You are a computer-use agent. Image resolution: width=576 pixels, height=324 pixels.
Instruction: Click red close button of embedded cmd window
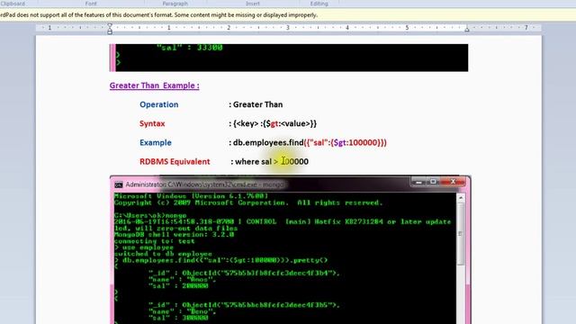click(x=453, y=182)
